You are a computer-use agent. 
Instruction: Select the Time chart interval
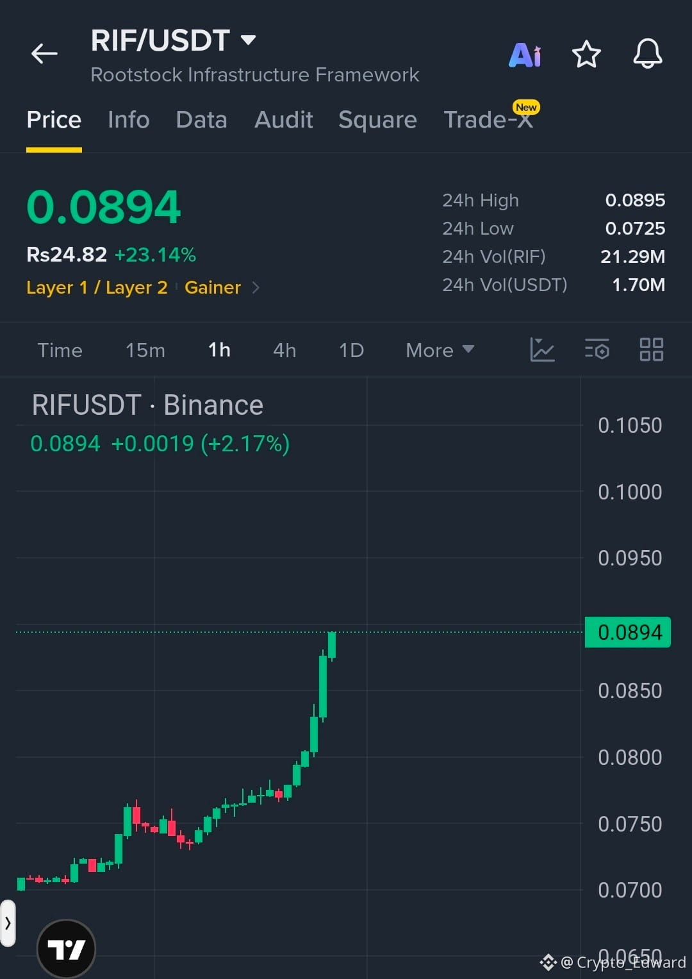coord(60,350)
